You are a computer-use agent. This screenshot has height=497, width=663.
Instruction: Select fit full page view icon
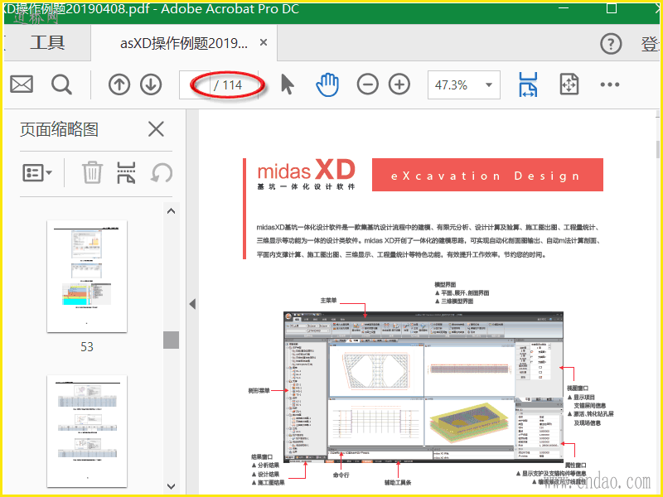[x=569, y=84]
